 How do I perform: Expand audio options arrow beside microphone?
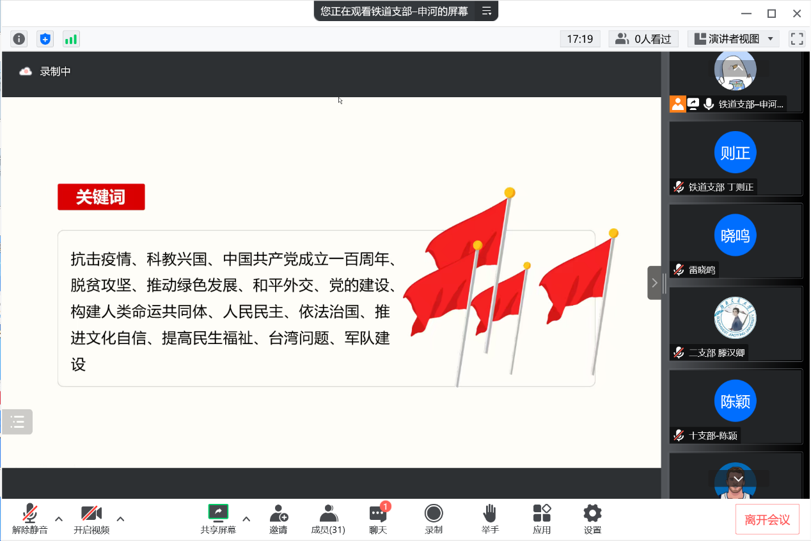tap(59, 519)
